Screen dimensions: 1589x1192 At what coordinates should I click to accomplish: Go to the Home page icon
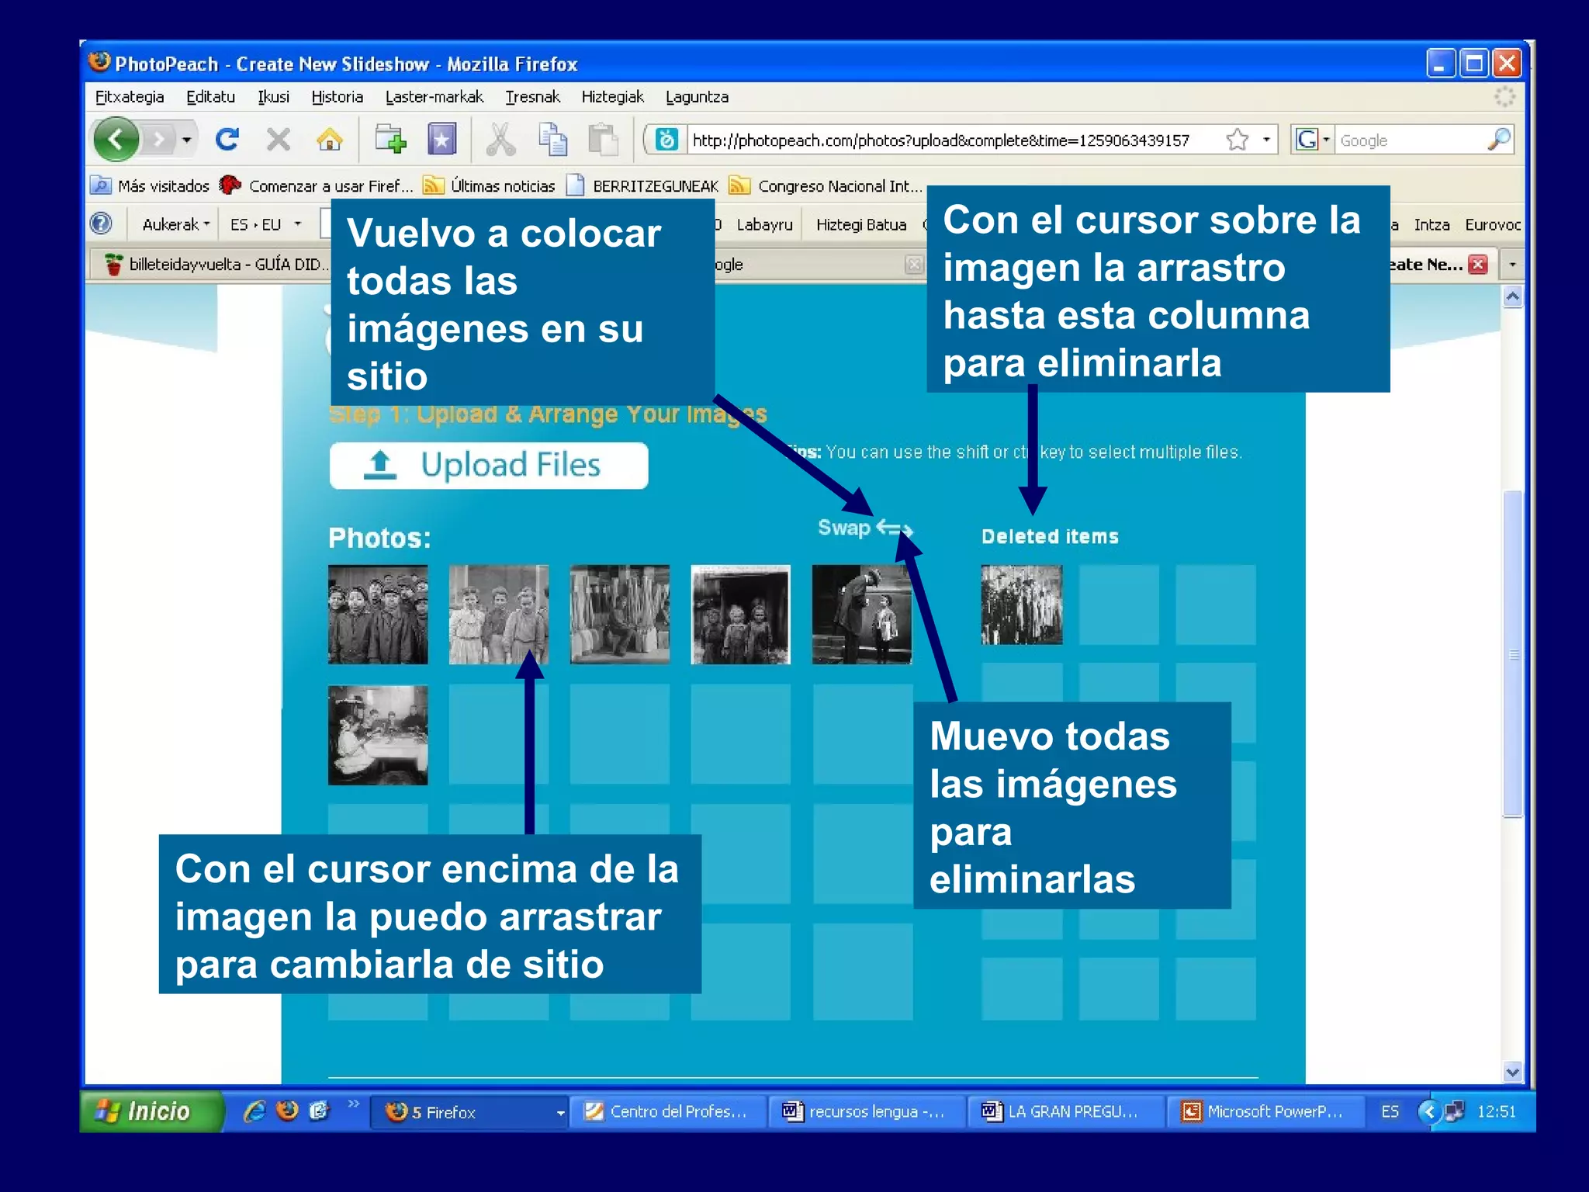330,140
